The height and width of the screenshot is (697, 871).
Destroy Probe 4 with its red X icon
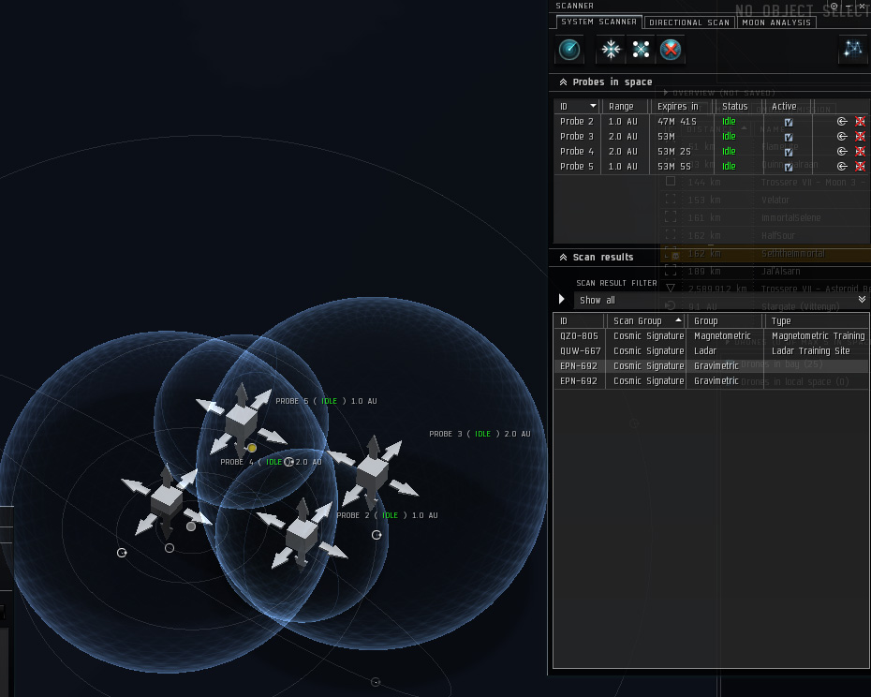coord(860,151)
